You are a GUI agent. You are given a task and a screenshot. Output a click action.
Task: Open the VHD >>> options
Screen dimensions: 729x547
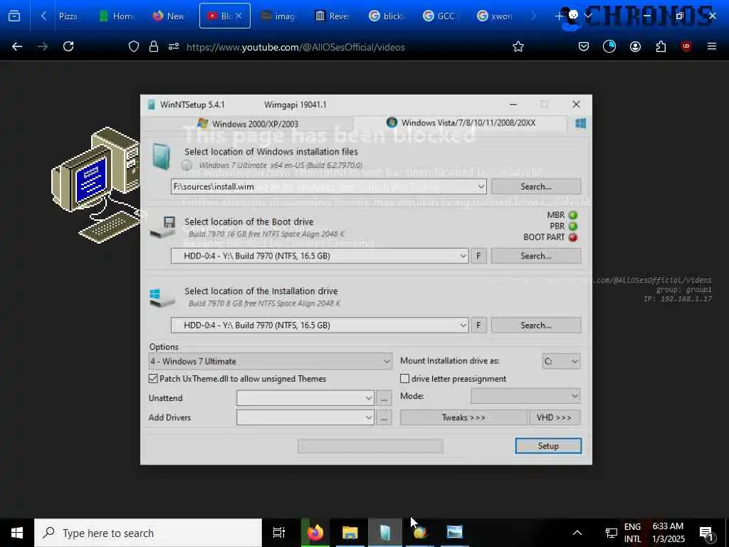tap(554, 417)
